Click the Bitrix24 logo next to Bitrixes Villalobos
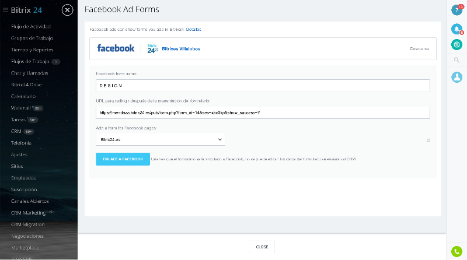 pos(152,49)
